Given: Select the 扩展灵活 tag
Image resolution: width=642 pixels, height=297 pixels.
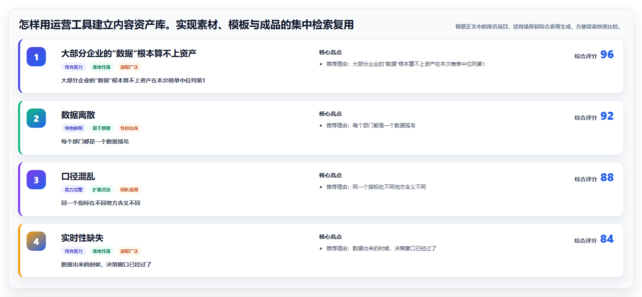Looking at the screenshot, I should click(x=101, y=190).
